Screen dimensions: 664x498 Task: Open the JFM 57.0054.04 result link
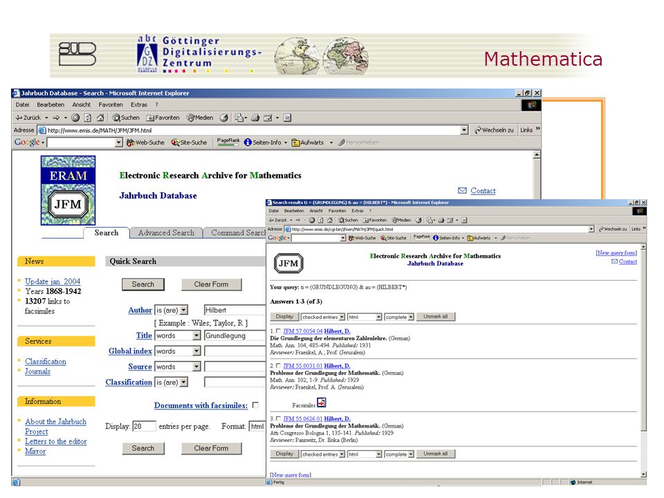[x=302, y=331]
